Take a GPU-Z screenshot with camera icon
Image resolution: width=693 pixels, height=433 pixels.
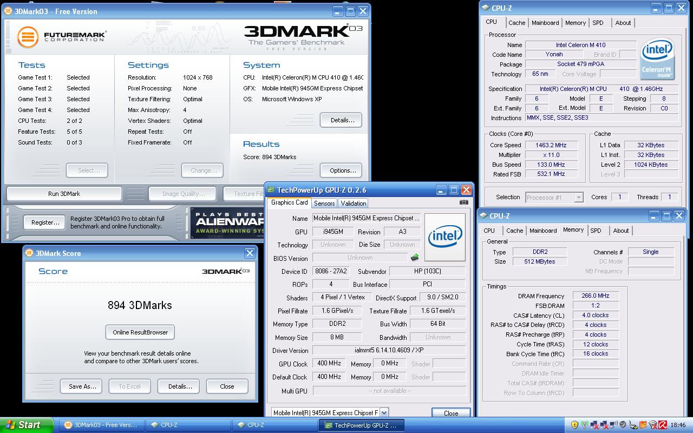pyautogui.click(x=463, y=202)
